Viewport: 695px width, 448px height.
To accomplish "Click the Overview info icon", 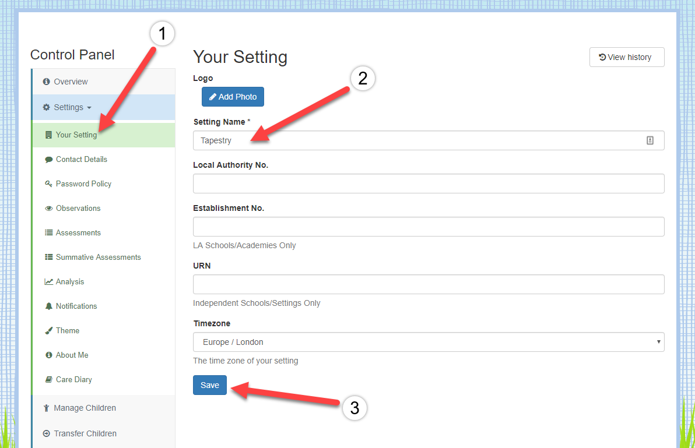I will (46, 82).
